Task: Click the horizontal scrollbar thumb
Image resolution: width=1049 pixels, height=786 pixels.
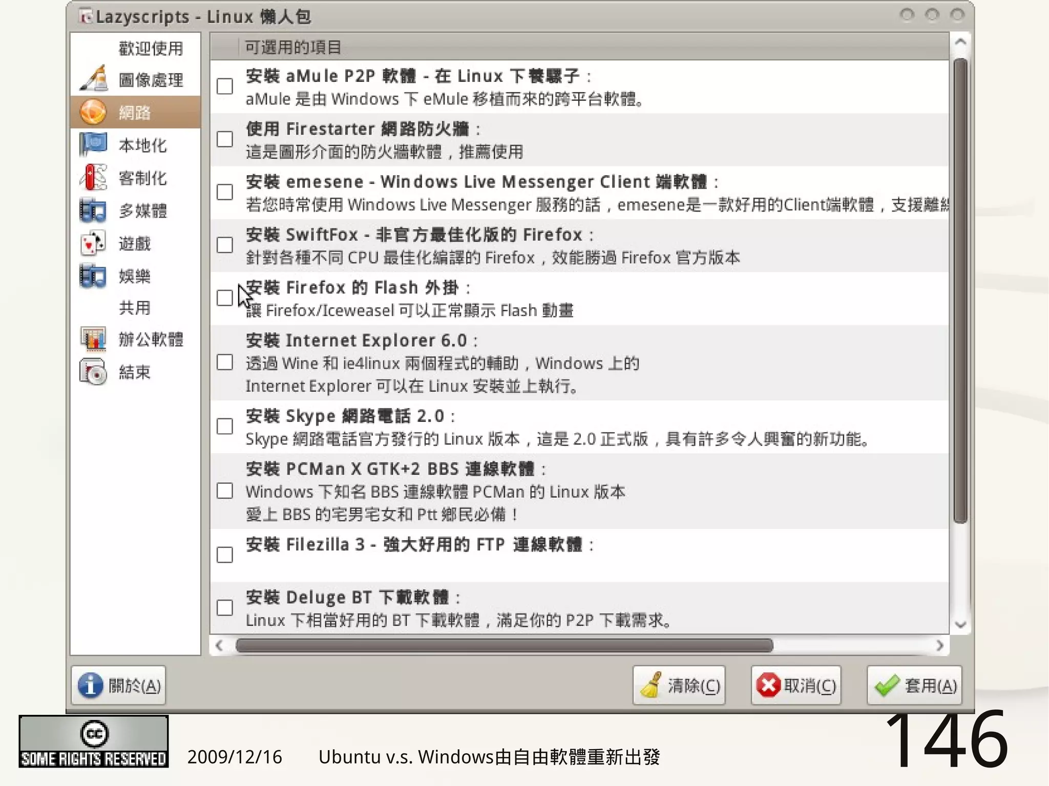Action: (504, 646)
